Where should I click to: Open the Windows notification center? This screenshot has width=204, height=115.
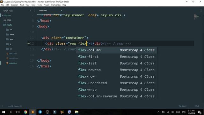[199, 112]
